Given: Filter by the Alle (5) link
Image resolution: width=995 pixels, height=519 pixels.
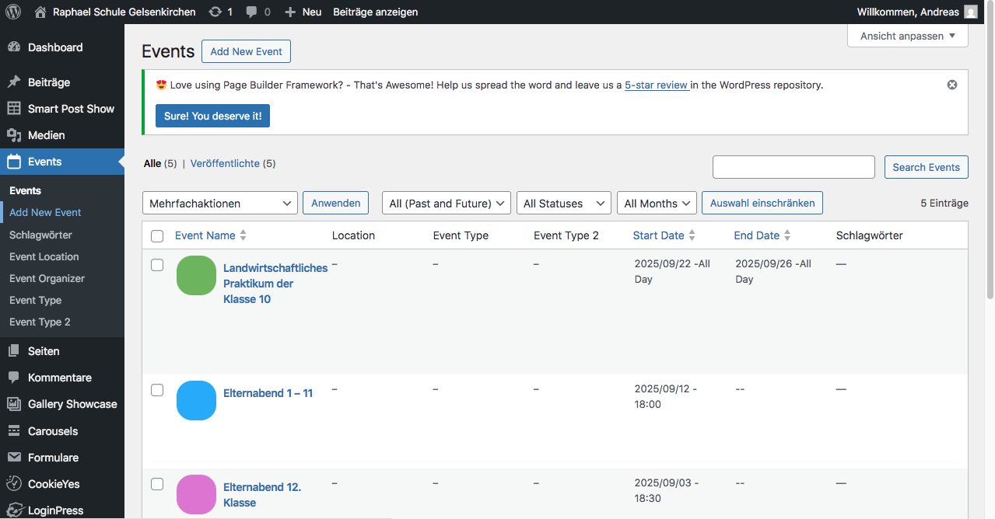Looking at the screenshot, I should click(x=160, y=163).
